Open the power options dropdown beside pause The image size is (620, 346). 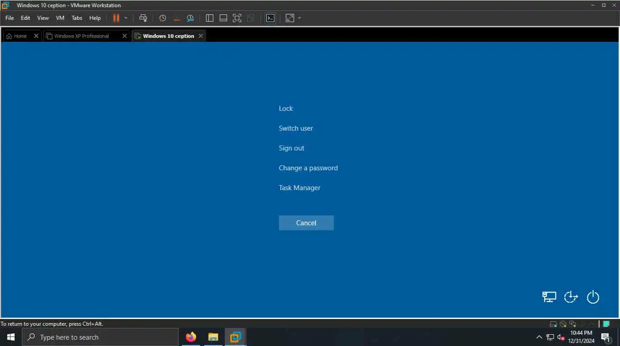(126, 18)
